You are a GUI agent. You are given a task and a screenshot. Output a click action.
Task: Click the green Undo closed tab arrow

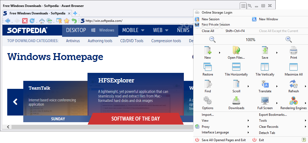point(74,21)
